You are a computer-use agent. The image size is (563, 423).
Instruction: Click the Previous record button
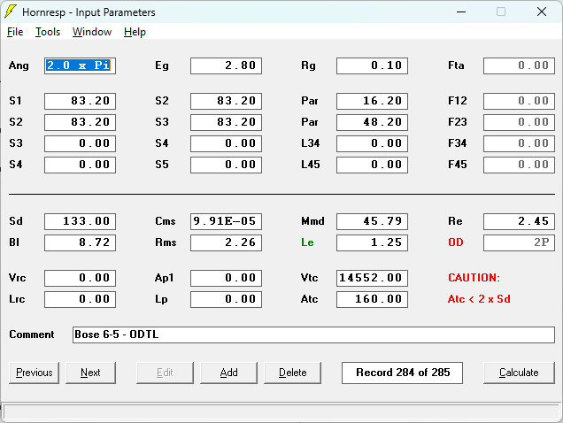[x=35, y=373]
